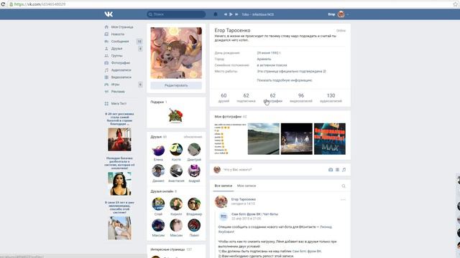Open the Мои фотографии section header
This screenshot has height=258, width=460.
click(231, 116)
